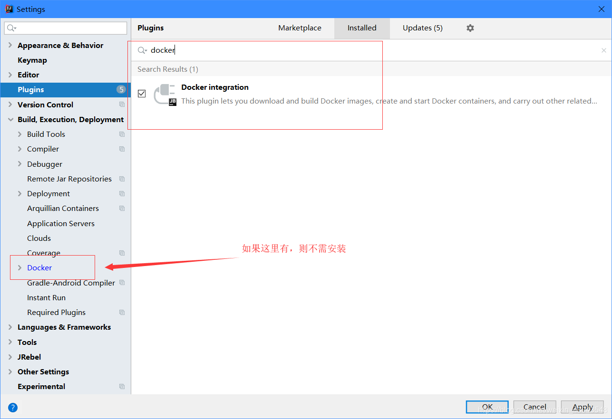The width and height of the screenshot is (612, 419).
Task: Switch to the Installed tab
Action: pyautogui.click(x=362, y=28)
